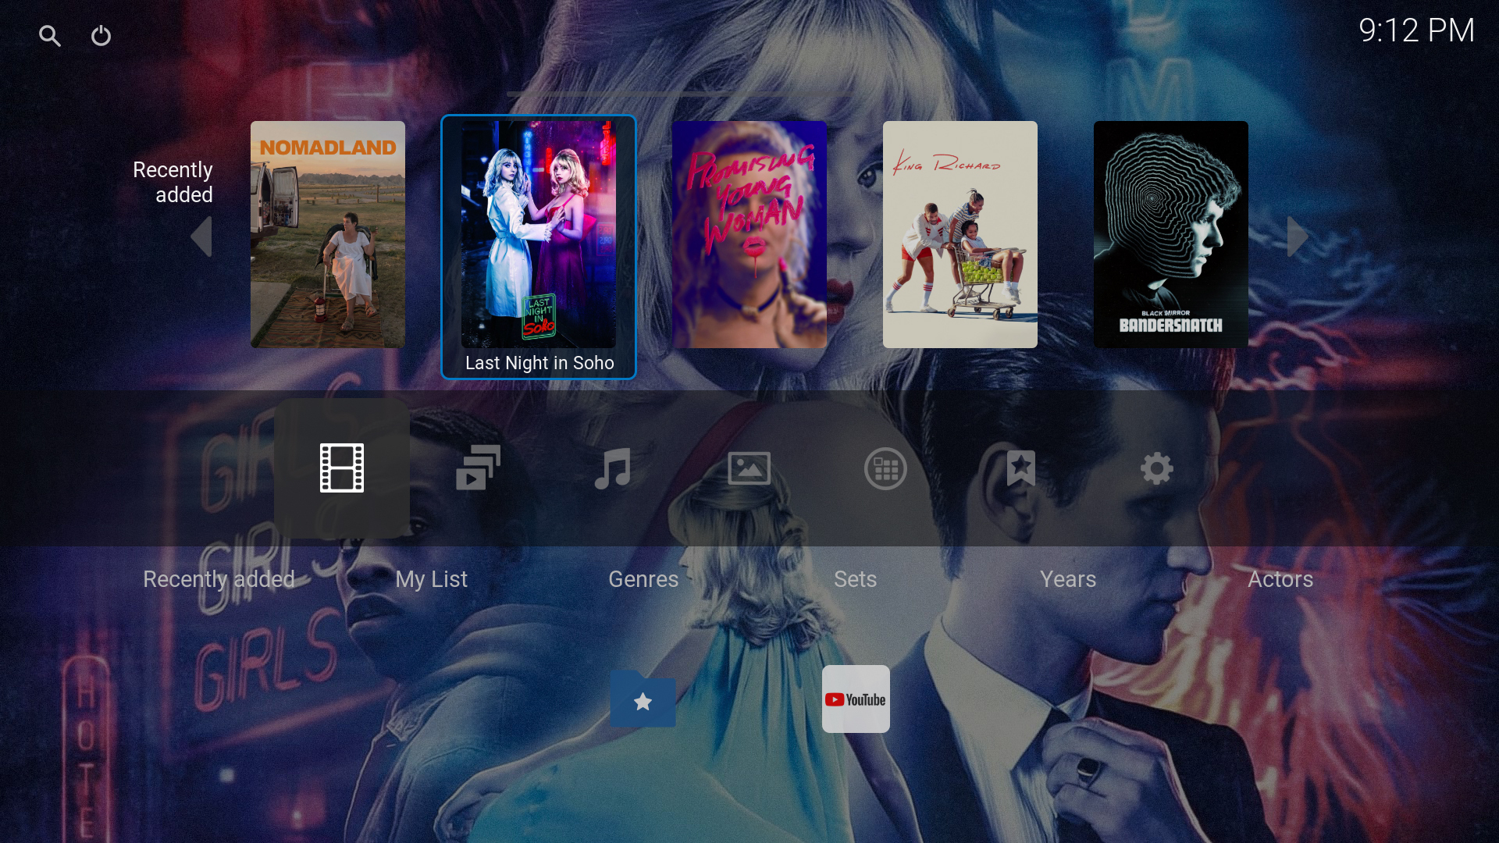Open the Music note icon
The image size is (1499, 843).
click(x=613, y=468)
